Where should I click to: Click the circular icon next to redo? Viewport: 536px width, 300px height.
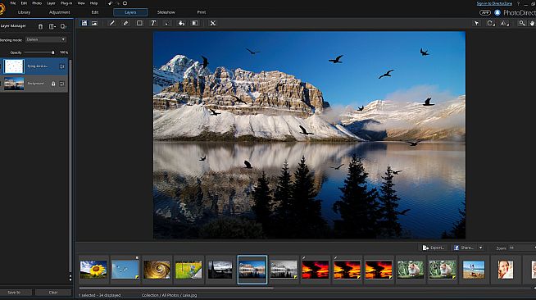[125, 3]
